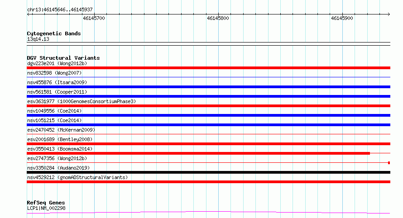The width and height of the screenshot is (403, 218).
Task: Click the right arrow end of the ruler
Action: click(389, 14)
